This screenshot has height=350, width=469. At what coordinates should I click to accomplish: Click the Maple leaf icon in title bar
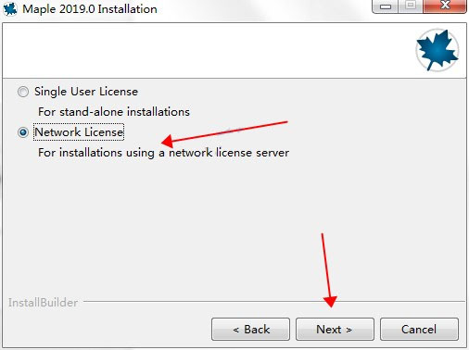coord(10,8)
